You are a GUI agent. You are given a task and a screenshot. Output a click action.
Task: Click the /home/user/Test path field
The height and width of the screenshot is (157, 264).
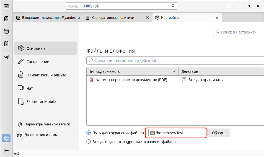(x=177, y=133)
